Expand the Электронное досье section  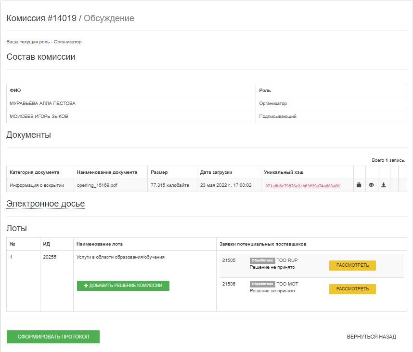(45, 204)
